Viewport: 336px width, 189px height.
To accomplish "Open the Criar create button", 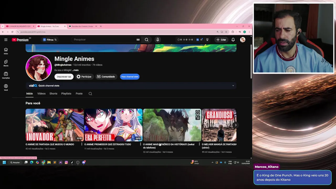I will 221,40.
